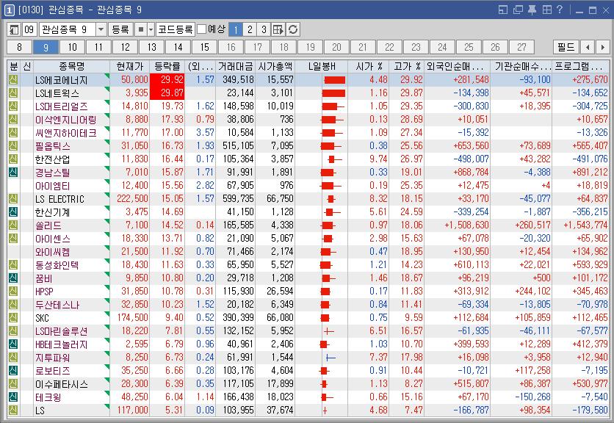
Task: Switch to group tab 10
Action: click(73, 48)
